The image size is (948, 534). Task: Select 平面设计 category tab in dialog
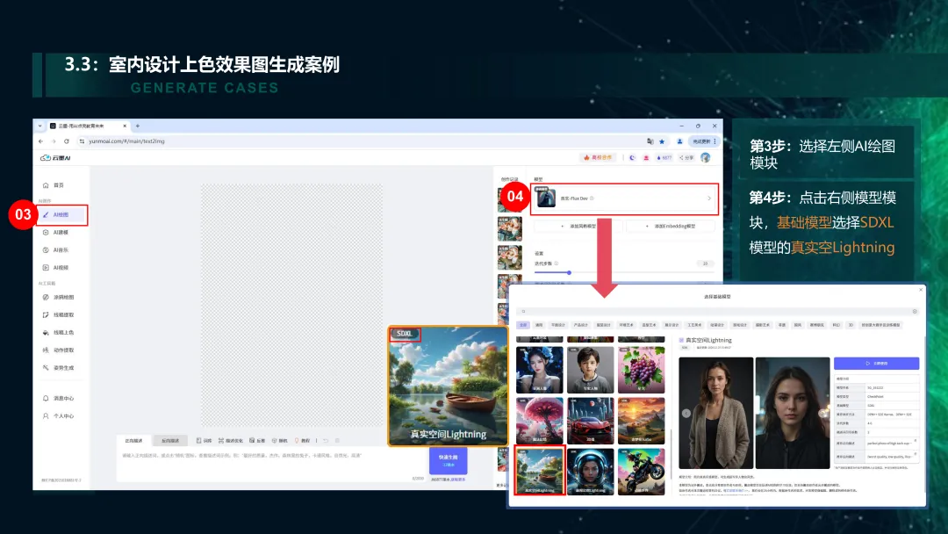click(558, 325)
